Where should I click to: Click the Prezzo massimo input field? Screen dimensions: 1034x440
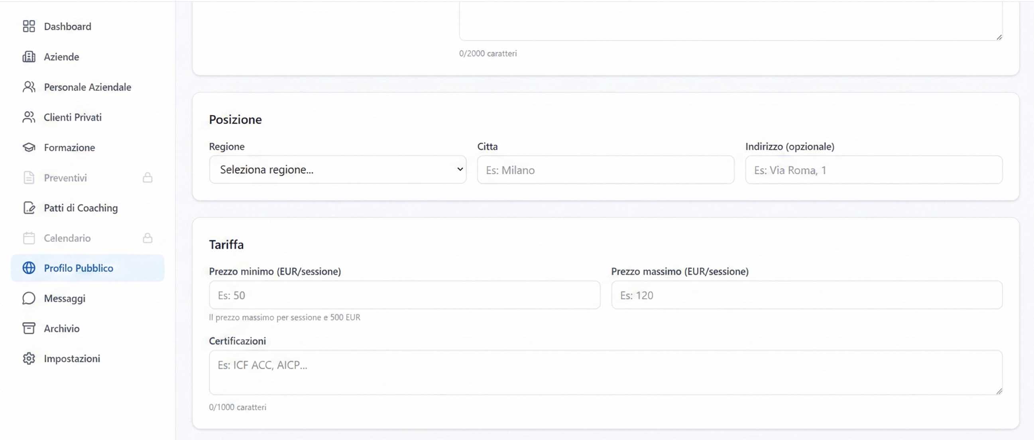coord(807,295)
